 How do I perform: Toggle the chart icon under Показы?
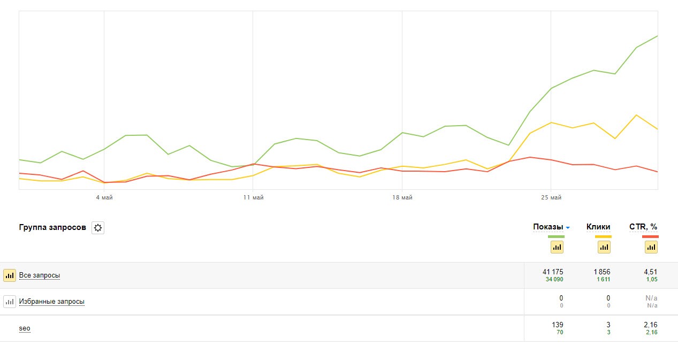pyautogui.click(x=557, y=247)
